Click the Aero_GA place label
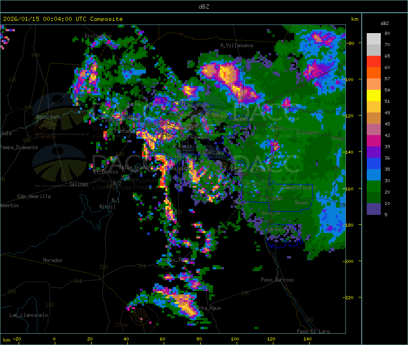This screenshot has width=408, height=345. pos(271,213)
